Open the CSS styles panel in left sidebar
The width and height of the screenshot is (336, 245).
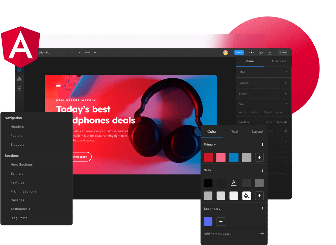tap(19, 79)
